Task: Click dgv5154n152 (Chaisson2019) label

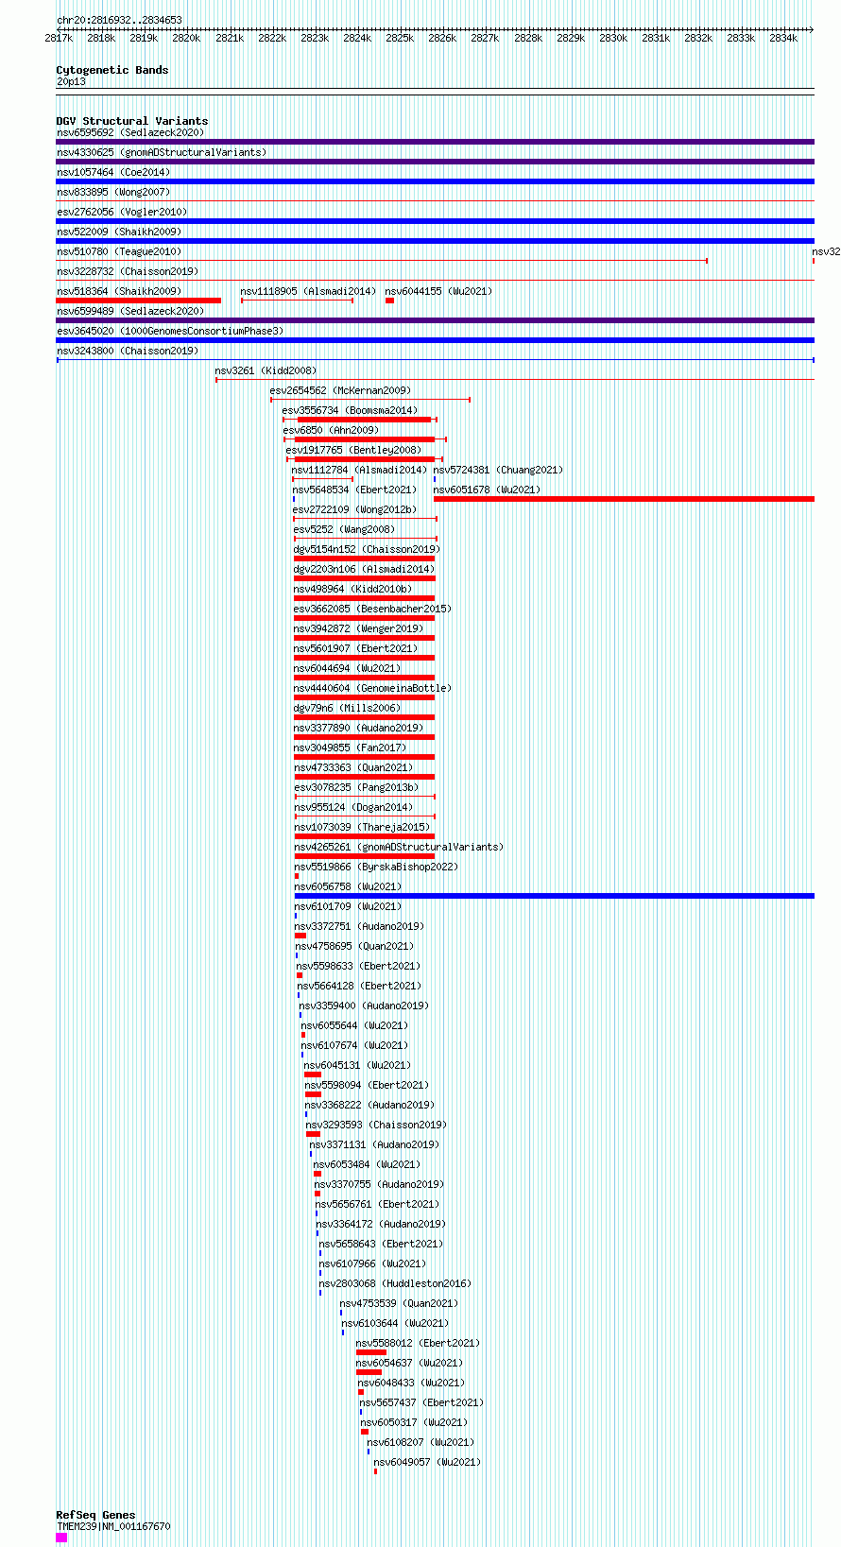Action: click(x=368, y=549)
